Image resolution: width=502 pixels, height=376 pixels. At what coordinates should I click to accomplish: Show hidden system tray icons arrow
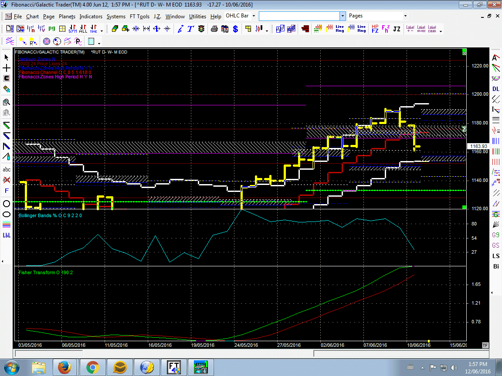pos(422,367)
